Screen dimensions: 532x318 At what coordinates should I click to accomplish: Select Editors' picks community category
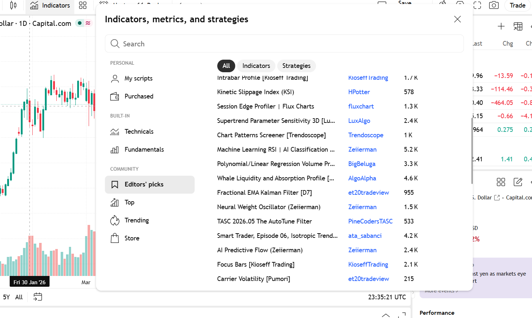pyautogui.click(x=150, y=185)
